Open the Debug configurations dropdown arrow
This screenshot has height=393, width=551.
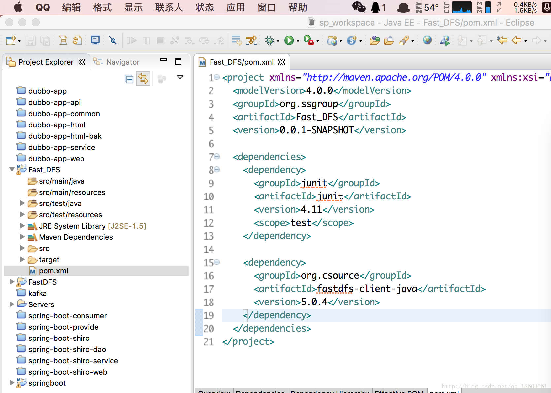[x=278, y=41]
